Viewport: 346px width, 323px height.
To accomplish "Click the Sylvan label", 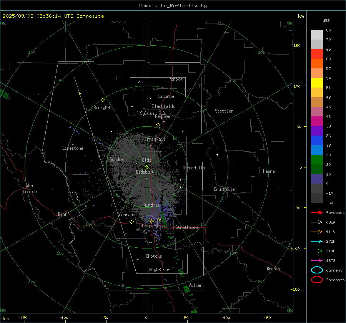I will tap(147, 113).
